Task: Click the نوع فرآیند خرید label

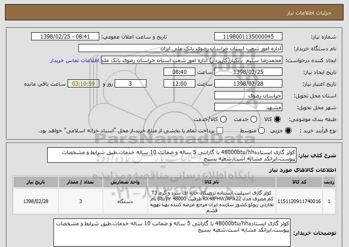Action: (318, 131)
